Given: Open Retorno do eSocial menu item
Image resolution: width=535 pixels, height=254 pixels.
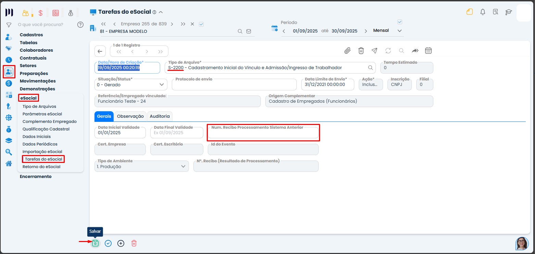Looking at the screenshot, I should (x=41, y=167).
